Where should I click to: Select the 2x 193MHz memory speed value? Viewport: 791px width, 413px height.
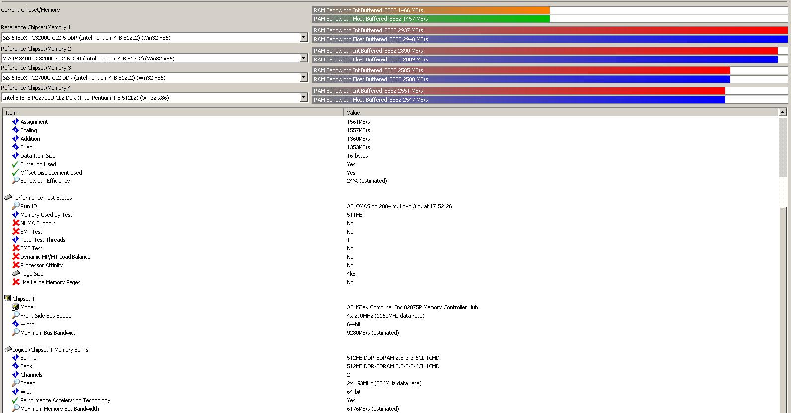point(384,383)
